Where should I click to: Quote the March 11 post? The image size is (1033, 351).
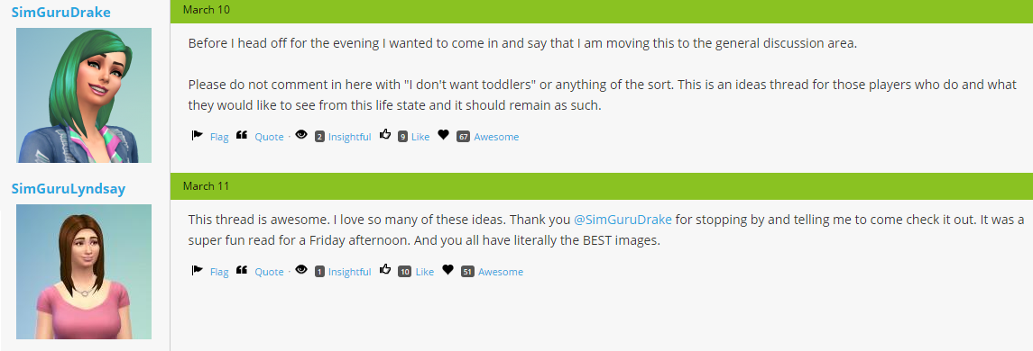(269, 272)
